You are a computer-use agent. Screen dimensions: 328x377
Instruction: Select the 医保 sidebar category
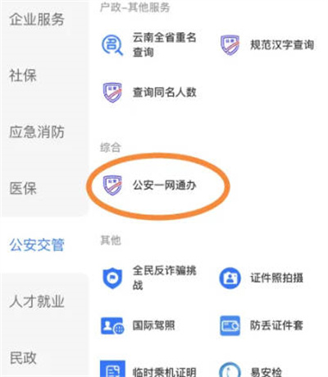tap(23, 188)
